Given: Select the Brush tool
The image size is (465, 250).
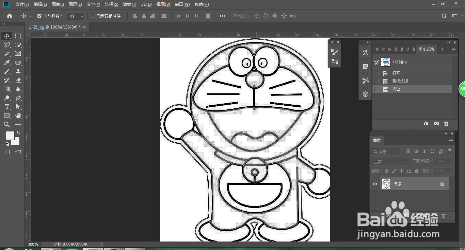Looking at the screenshot, I should tap(7, 71).
